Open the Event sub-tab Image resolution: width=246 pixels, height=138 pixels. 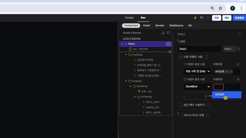click(147, 25)
